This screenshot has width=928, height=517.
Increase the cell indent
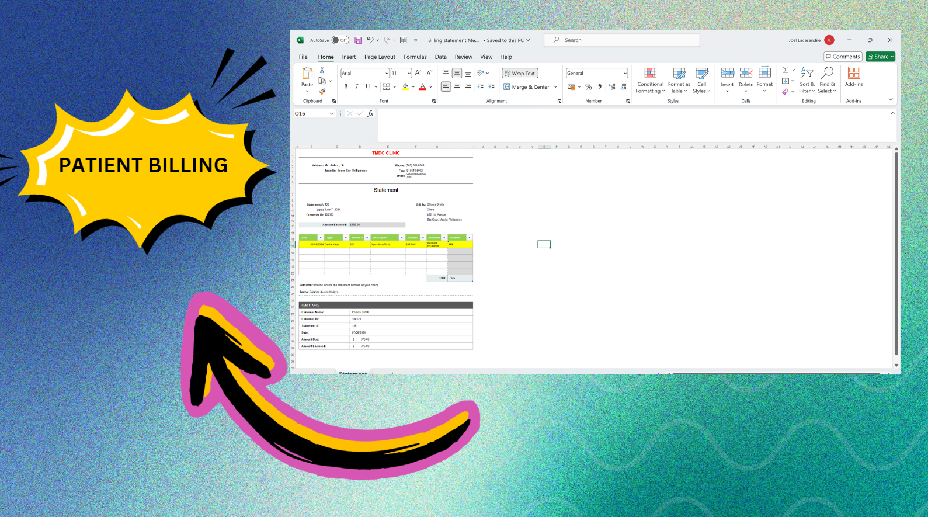click(491, 86)
